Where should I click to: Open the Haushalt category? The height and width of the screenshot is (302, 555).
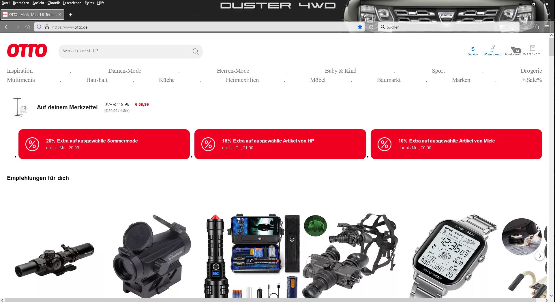pos(97,80)
